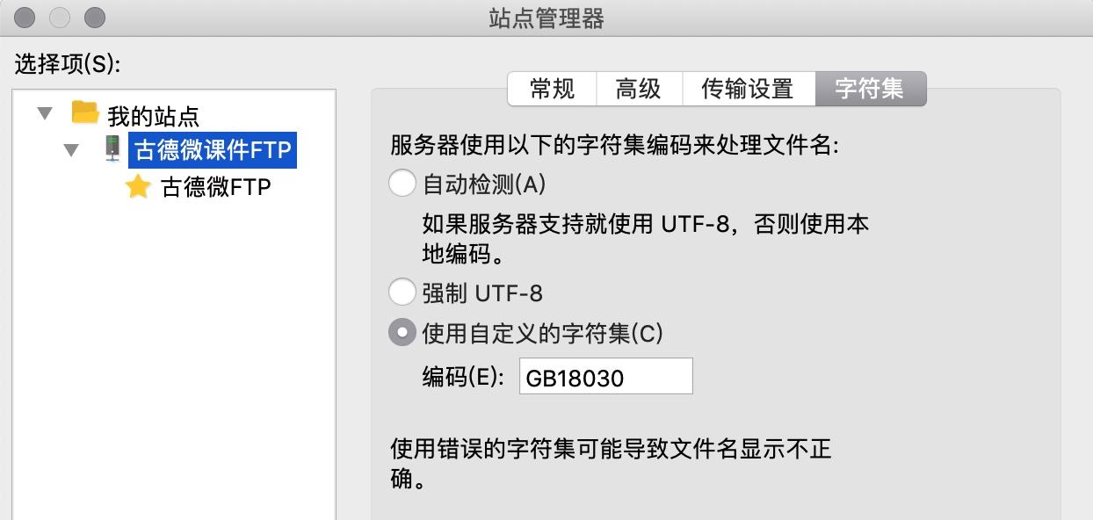
Task: Click the server icon of 古德微课件FTP
Action: coord(112,150)
